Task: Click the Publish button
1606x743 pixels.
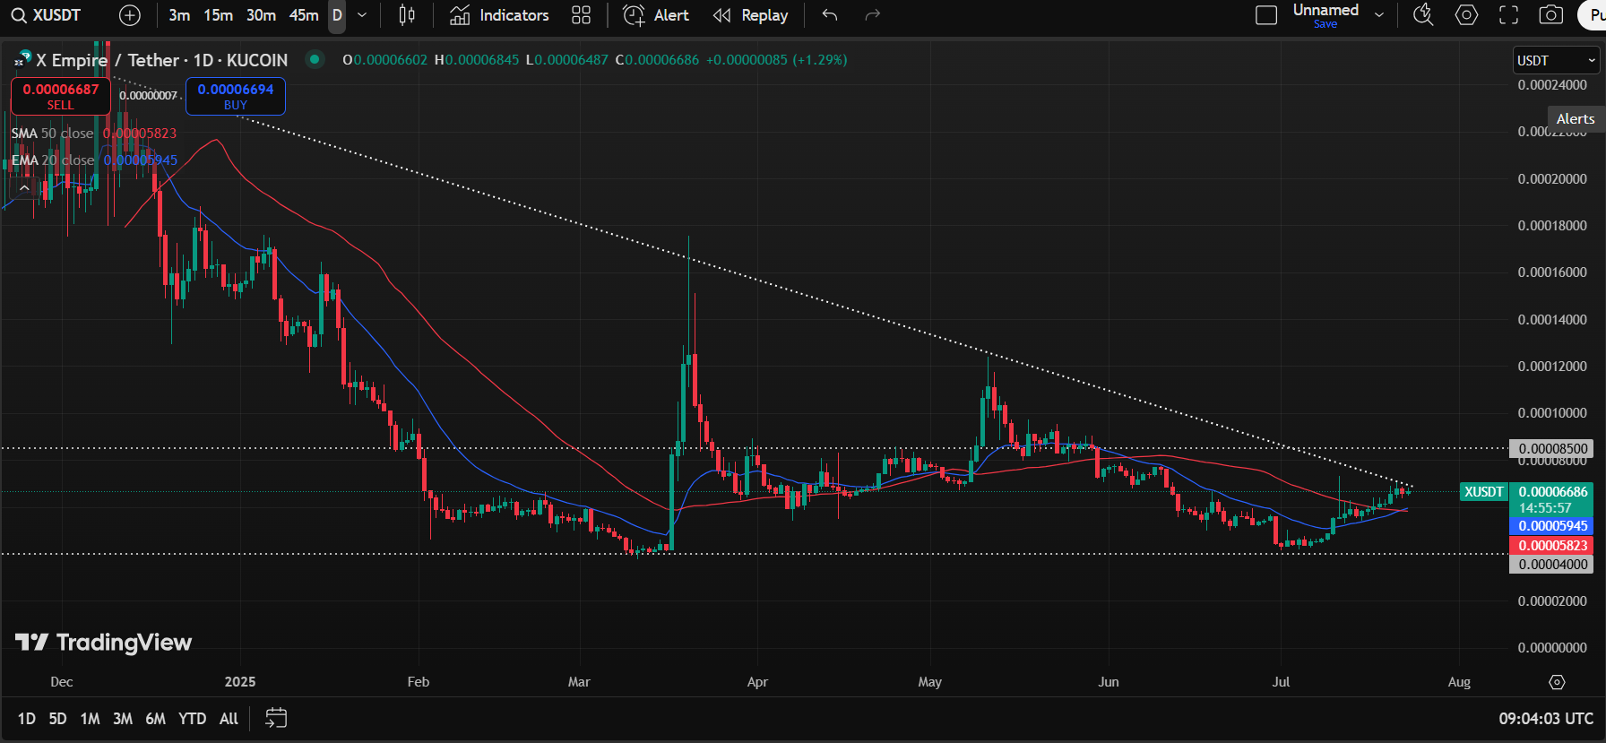Action: 1592,15
